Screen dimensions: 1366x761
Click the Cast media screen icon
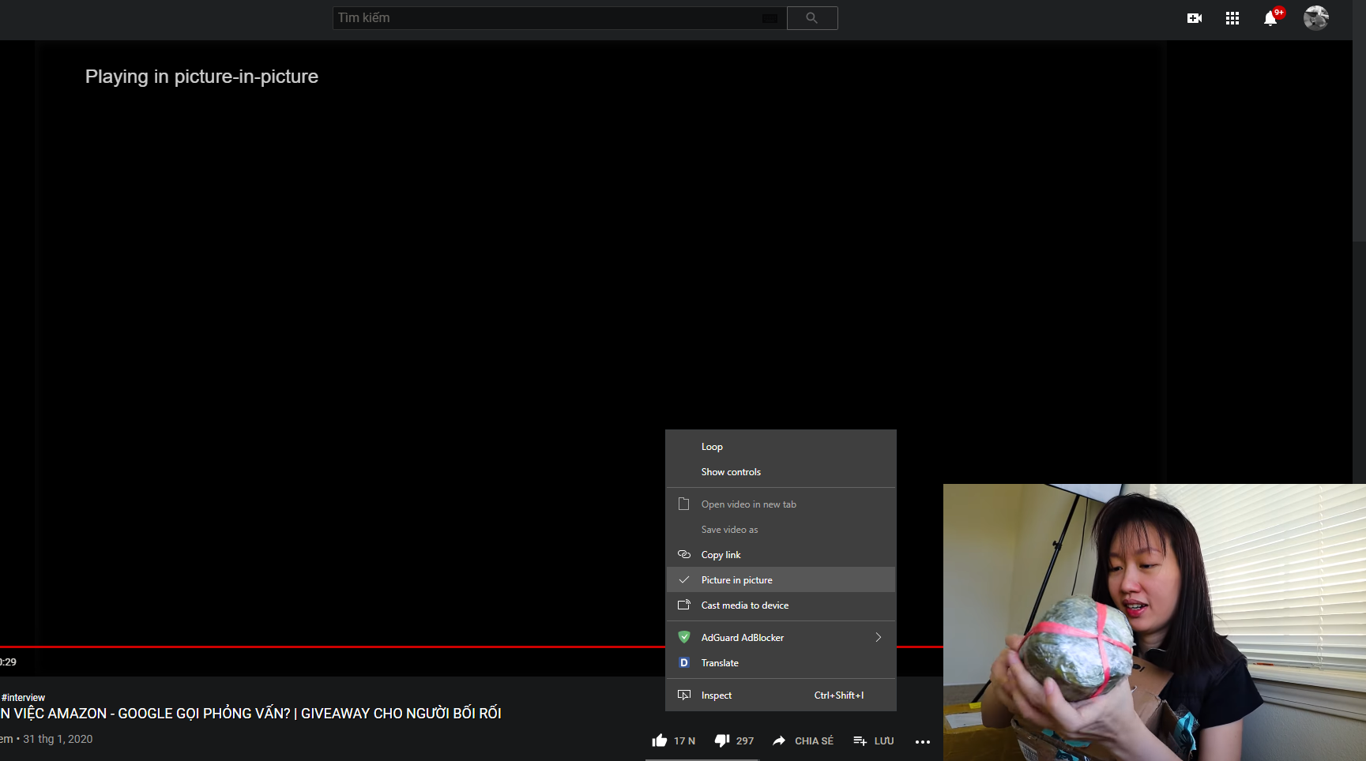coord(684,605)
